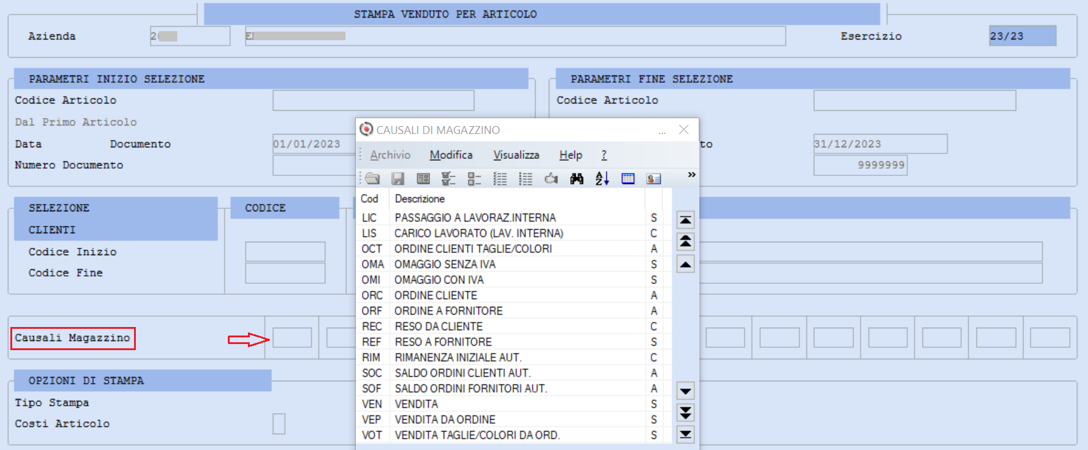This screenshot has height=450, width=1088.
Task: Open the Help menu
Action: (571, 155)
